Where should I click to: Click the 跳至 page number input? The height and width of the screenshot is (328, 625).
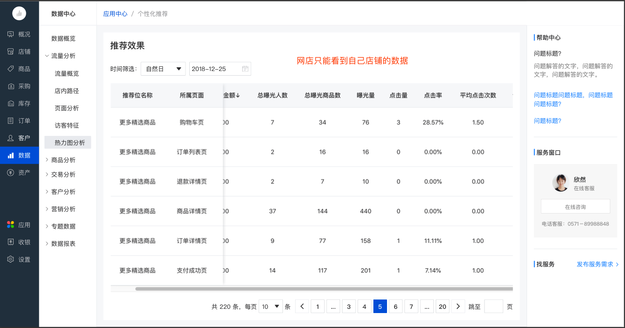click(493, 307)
